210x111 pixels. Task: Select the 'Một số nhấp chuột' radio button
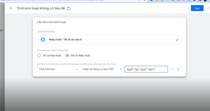tap(67, 55)
